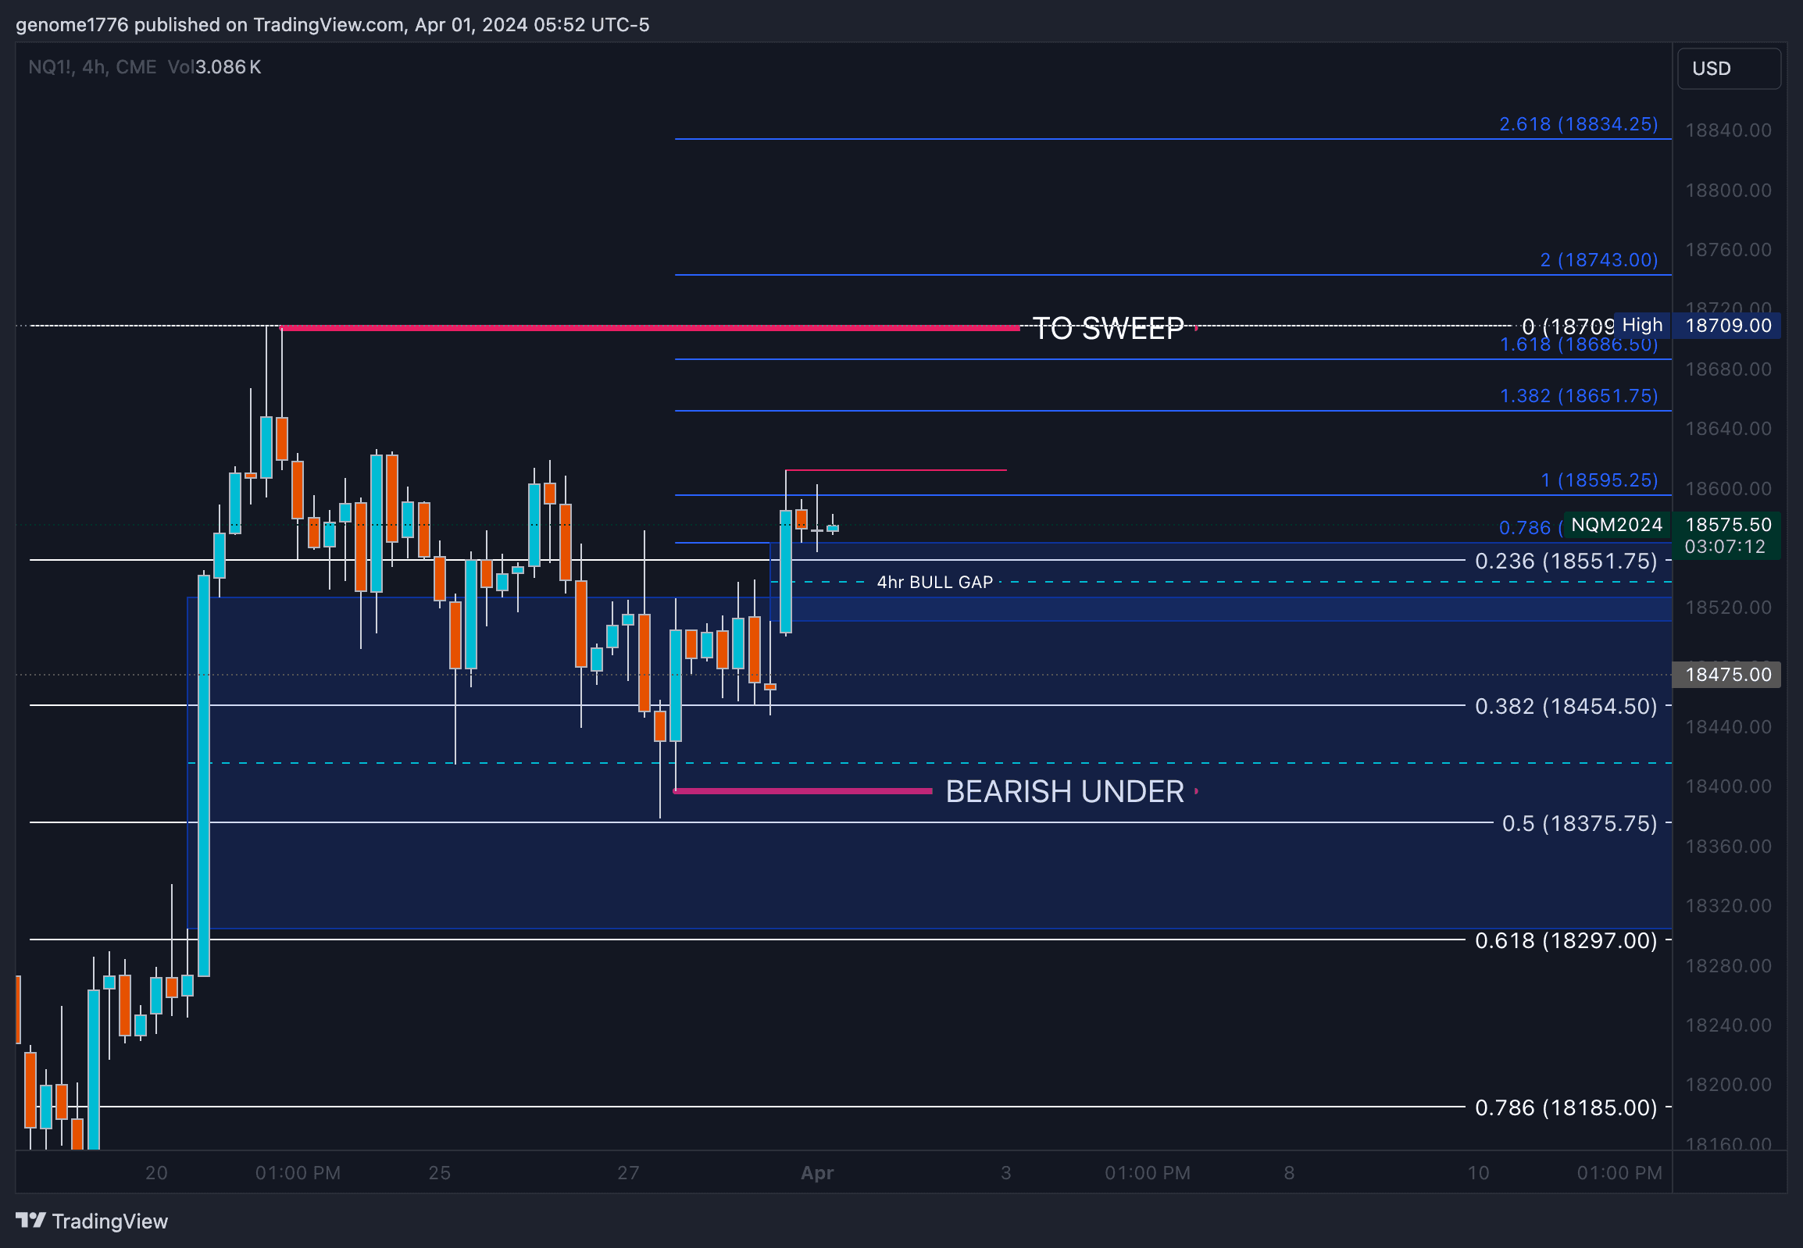Click the NQ1!, 4h, CME symbol legend

pyautogui.click(x=92, y=67)
